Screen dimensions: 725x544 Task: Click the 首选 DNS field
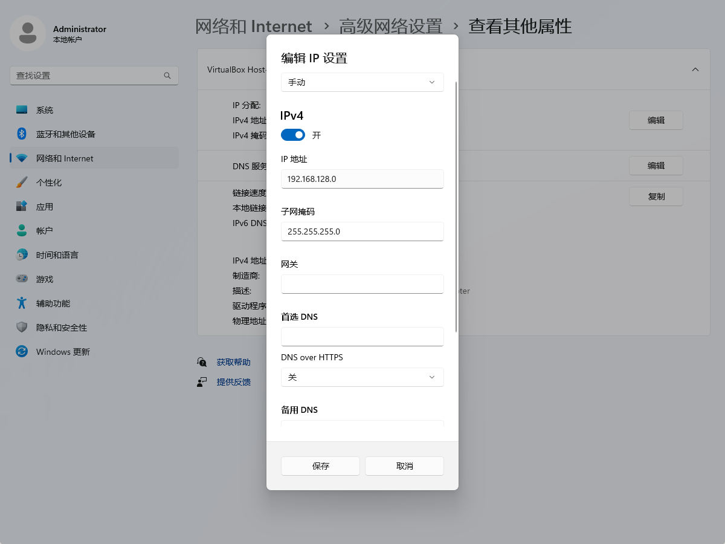pos(362,337)
